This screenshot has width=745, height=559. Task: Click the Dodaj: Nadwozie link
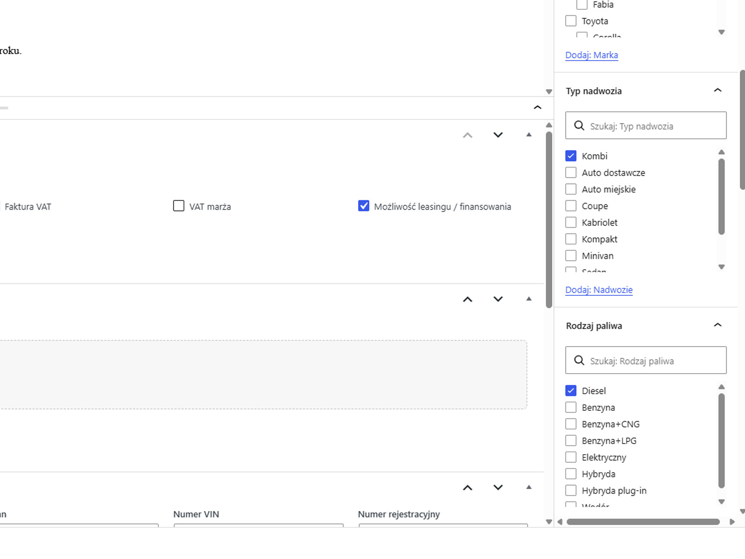599,290
